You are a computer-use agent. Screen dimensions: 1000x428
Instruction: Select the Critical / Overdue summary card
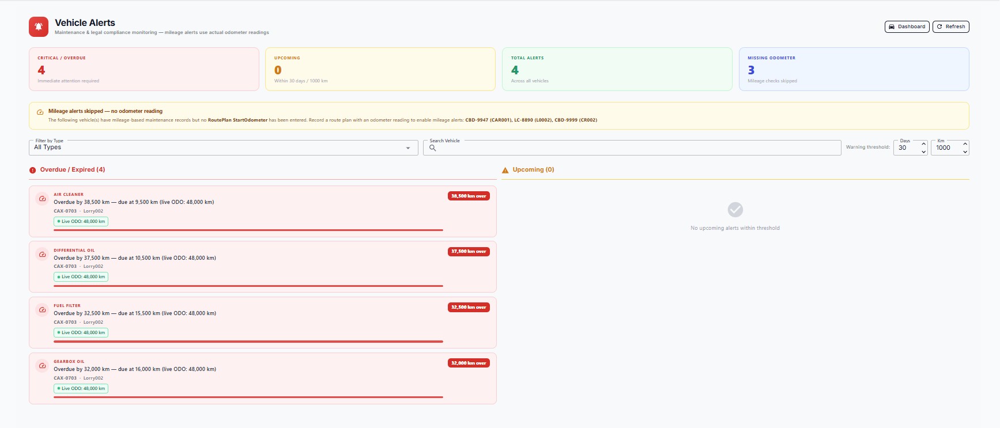pos(144,69)
